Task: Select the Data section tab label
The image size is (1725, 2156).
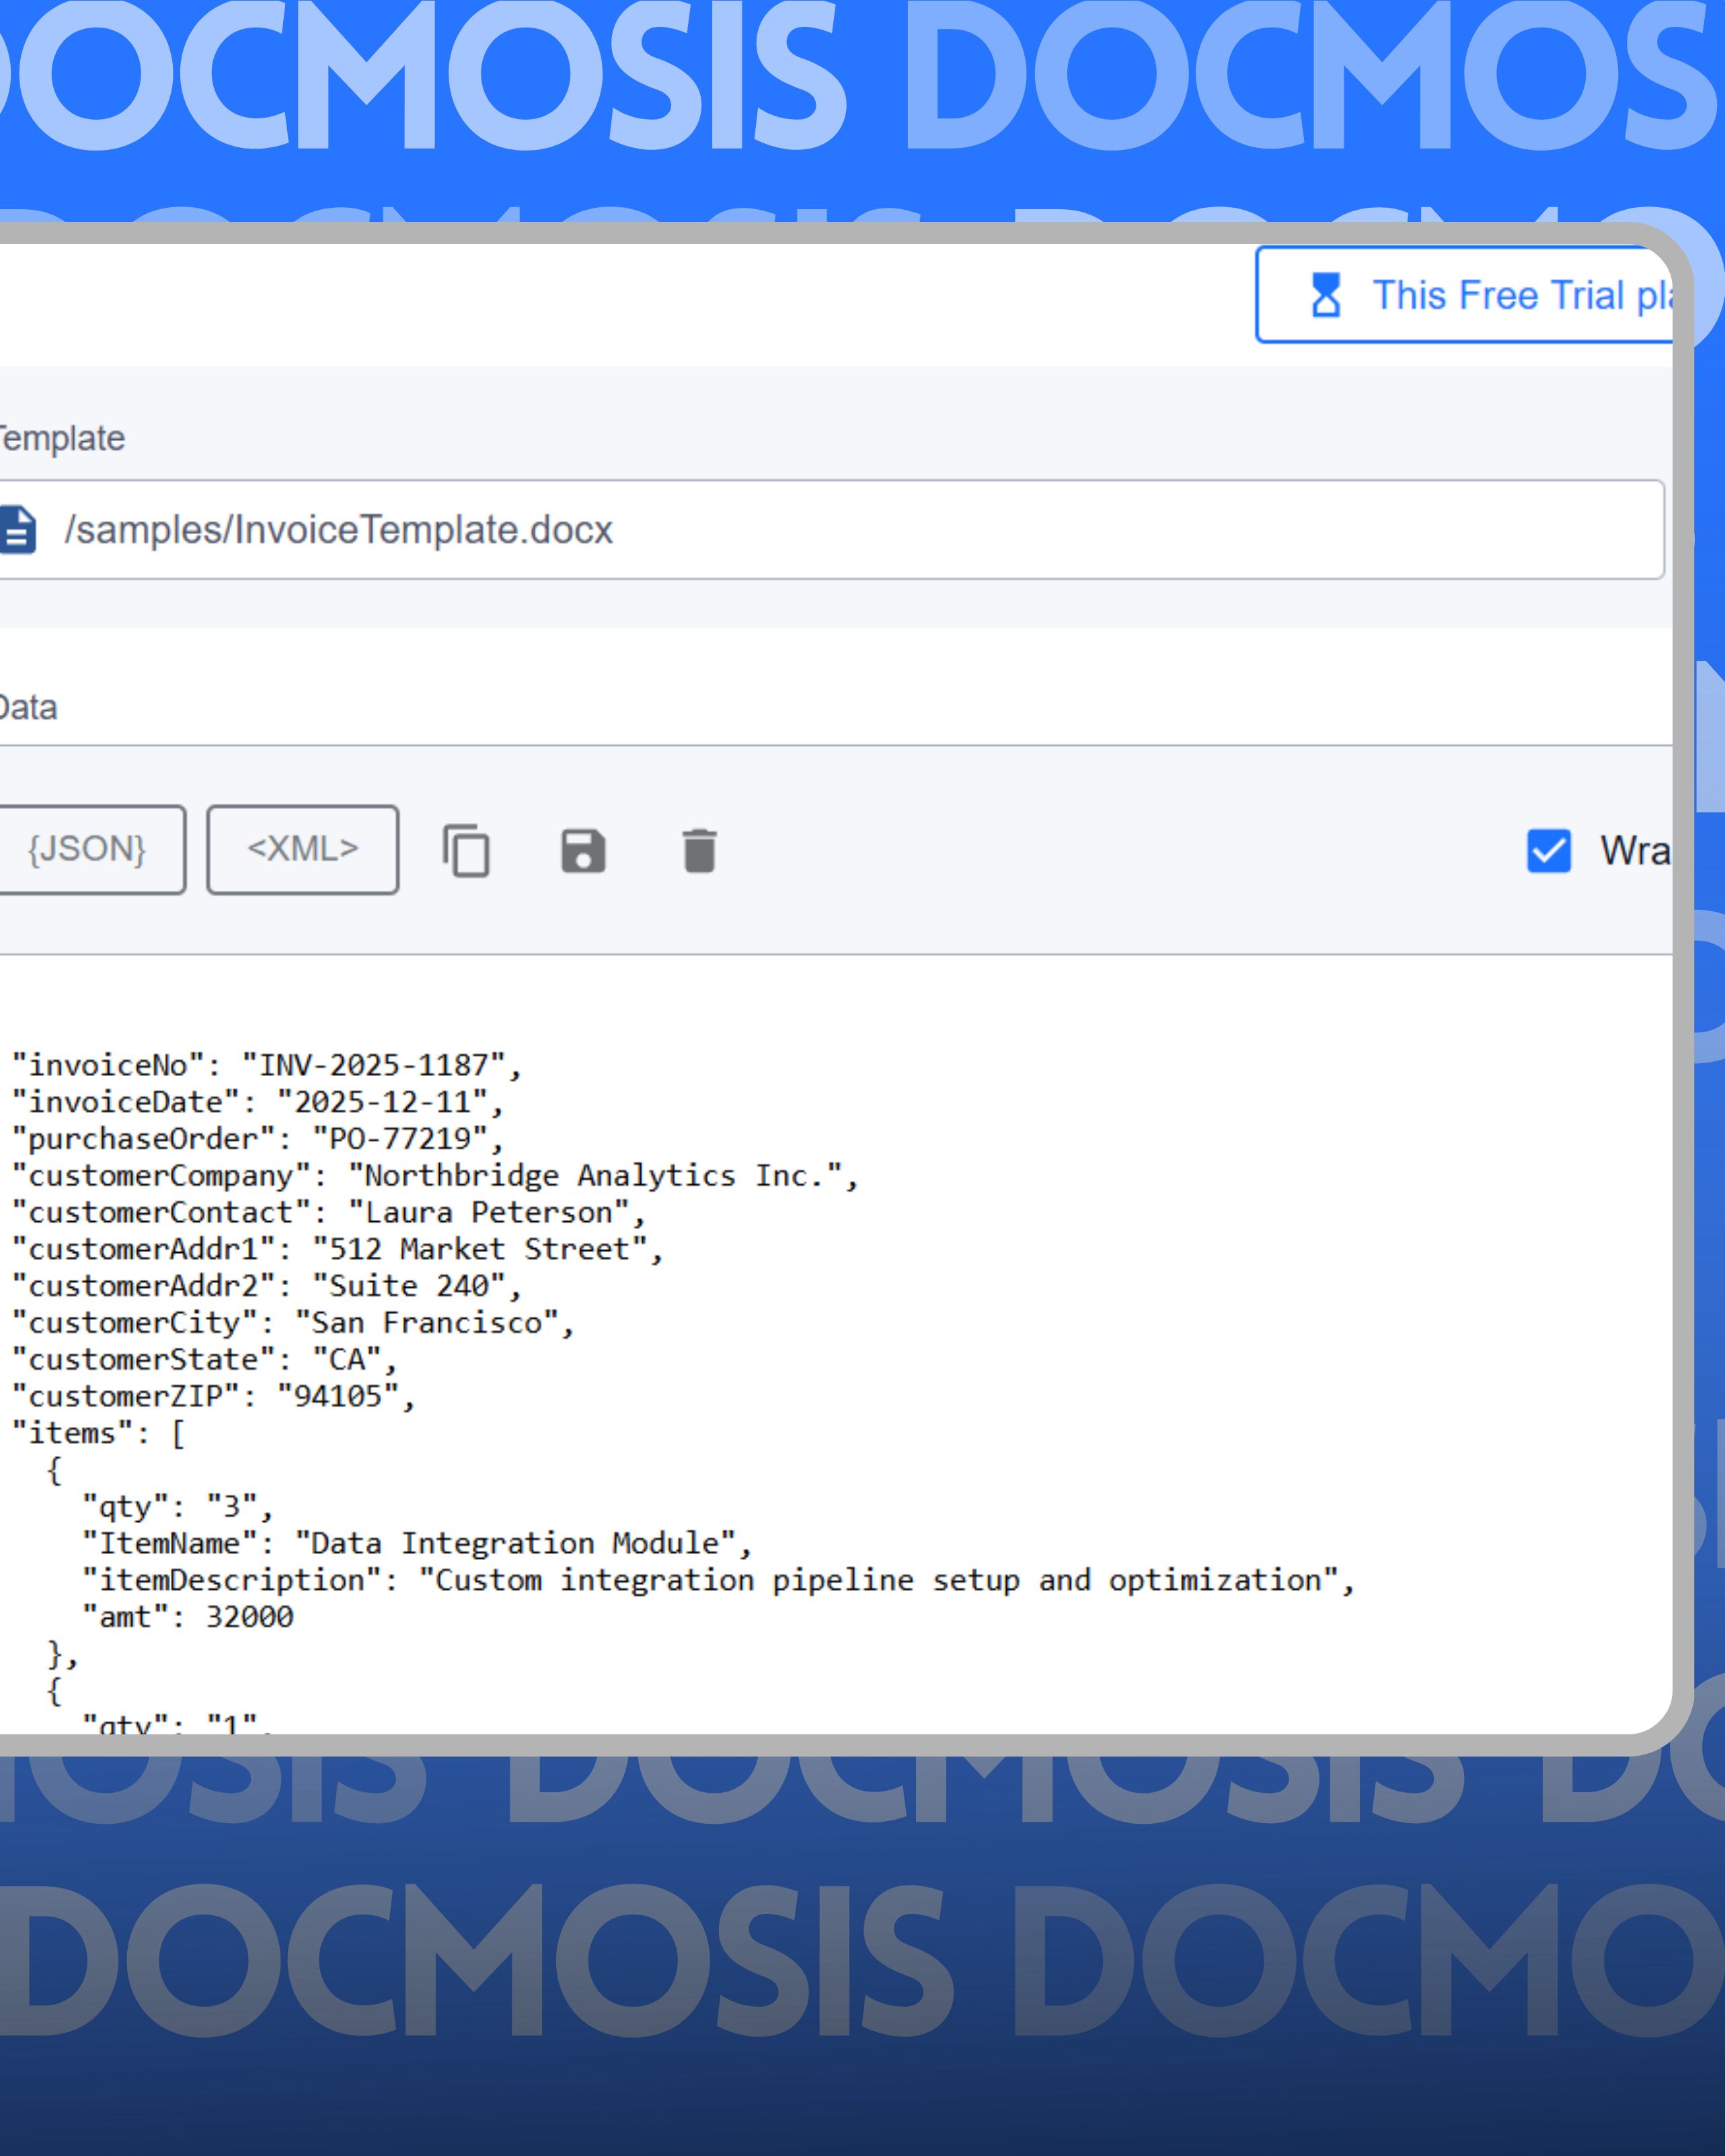Action: 28,708
